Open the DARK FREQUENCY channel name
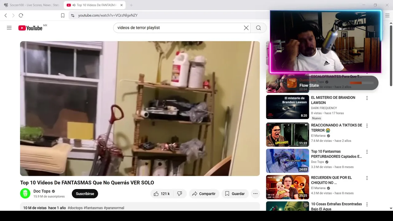Screen dimensions: 393x221 (324, 108)
